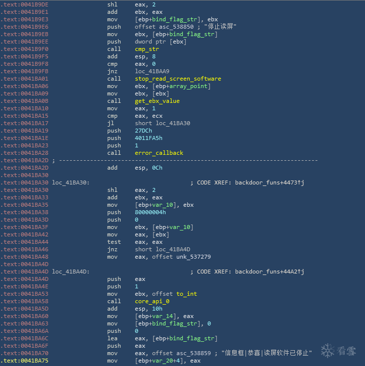Click highlighted address .text:0041BA75
The image size is (365, 366).
[25, 361]
